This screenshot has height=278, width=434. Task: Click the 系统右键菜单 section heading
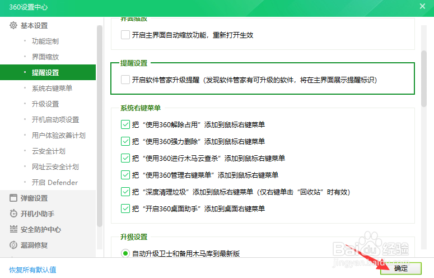(141, 108)
